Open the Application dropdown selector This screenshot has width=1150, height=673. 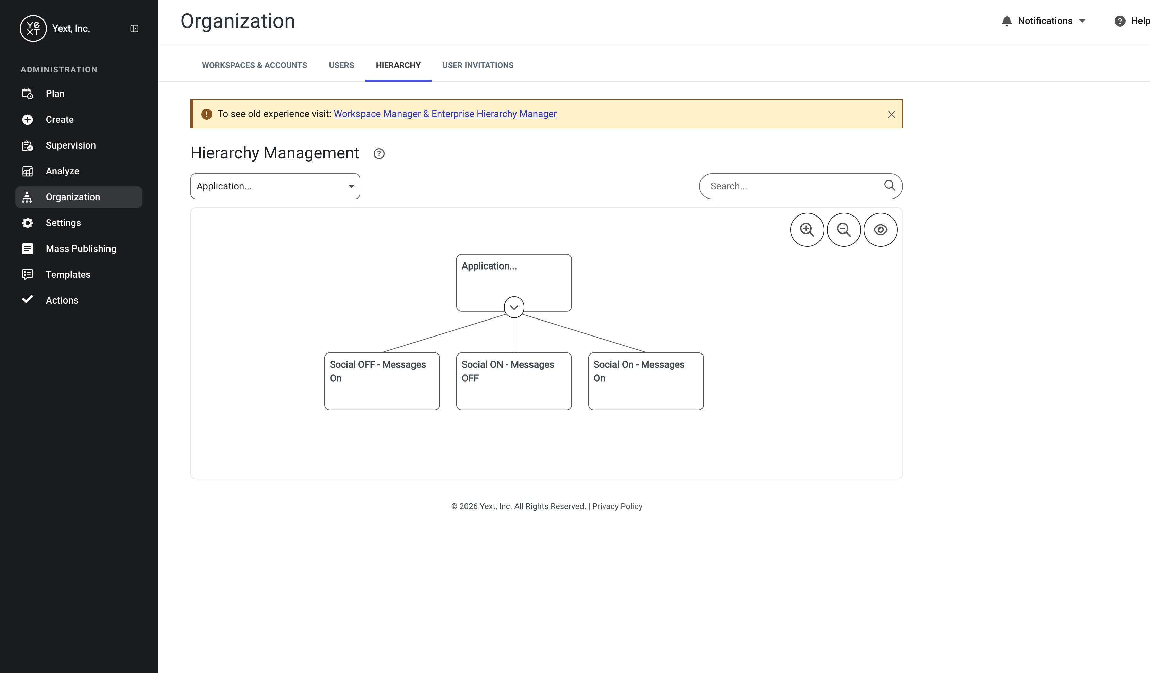(275, 186)
